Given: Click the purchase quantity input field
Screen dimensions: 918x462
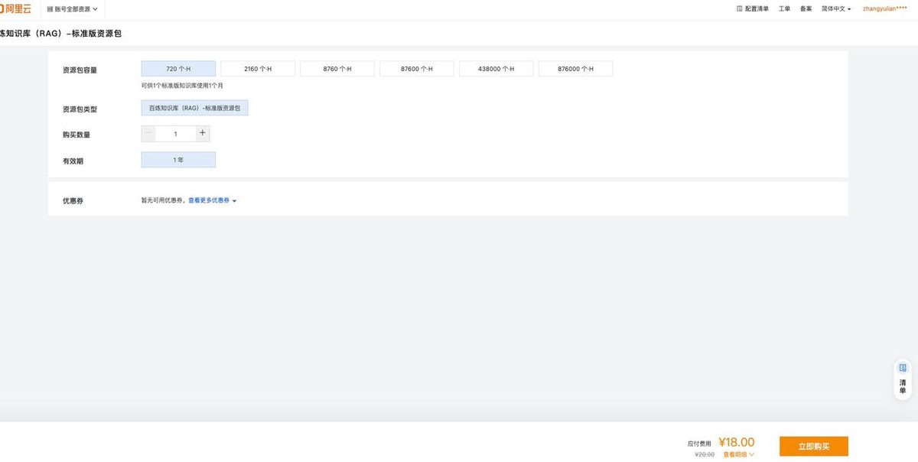Looking at the screenshot, I should pos(175,134).
